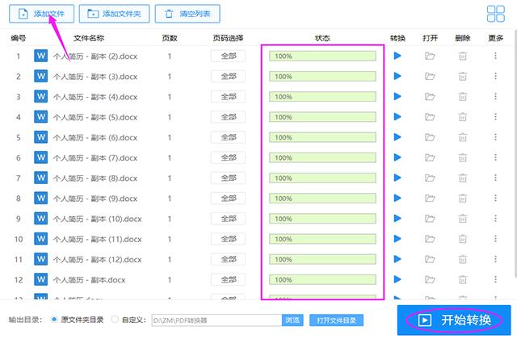Click the play icon in the 开始转换 button
This screenshot has width=517, height=339.
(x=425, y=320)
